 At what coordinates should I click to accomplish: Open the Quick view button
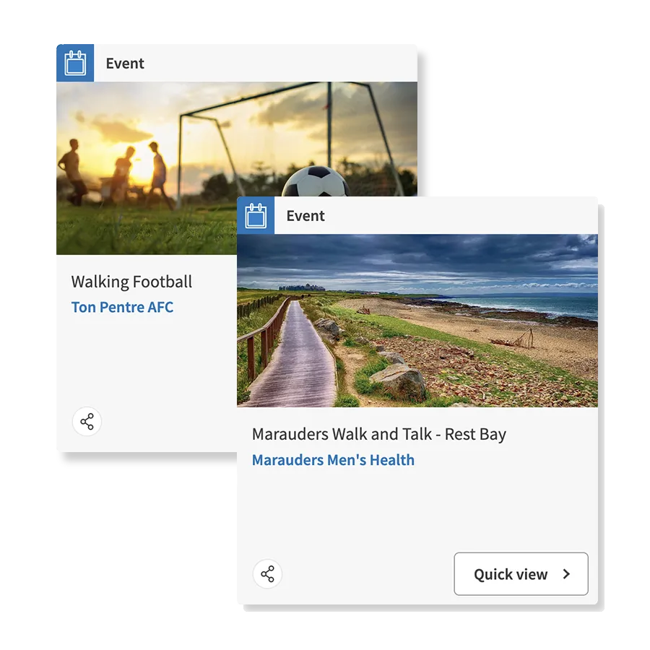pos(521,573)
